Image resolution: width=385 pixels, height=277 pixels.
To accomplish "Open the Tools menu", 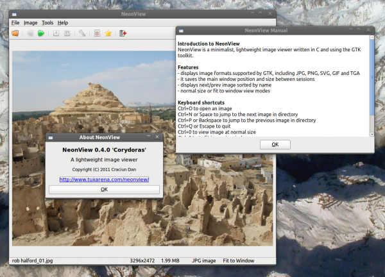I will tap(47, 23).
